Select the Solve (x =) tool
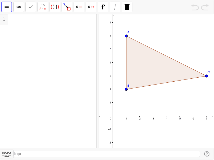This screenshot has height=160, width=214. point(79,7)
